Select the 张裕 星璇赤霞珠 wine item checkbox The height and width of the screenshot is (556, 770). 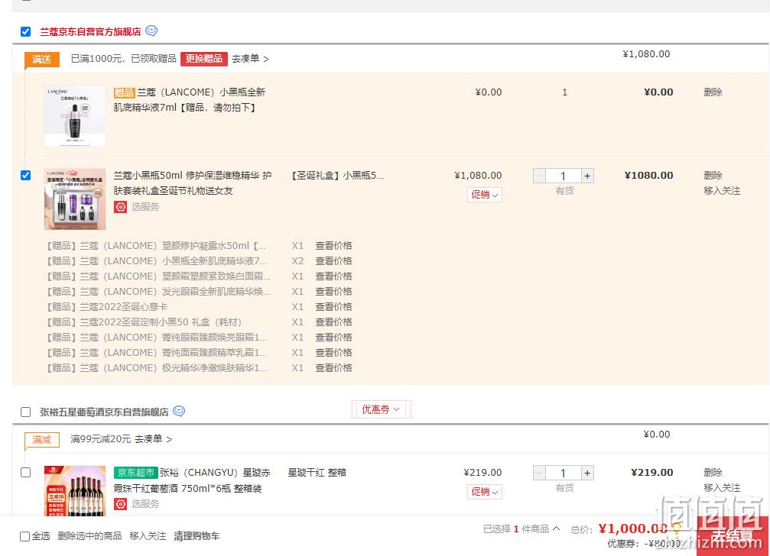click(25, 472)
